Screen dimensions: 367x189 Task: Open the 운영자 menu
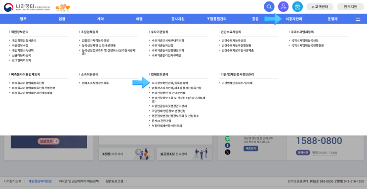tap(332, 19)
